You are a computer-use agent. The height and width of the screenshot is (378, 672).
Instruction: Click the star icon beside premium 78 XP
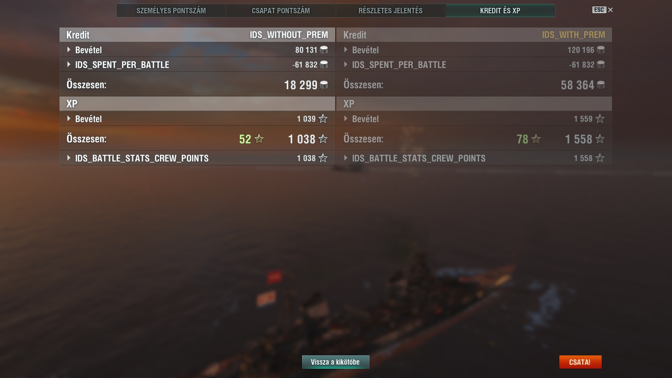[536, 139]
